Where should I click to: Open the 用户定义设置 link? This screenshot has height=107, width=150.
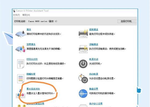tap(96, 104)
